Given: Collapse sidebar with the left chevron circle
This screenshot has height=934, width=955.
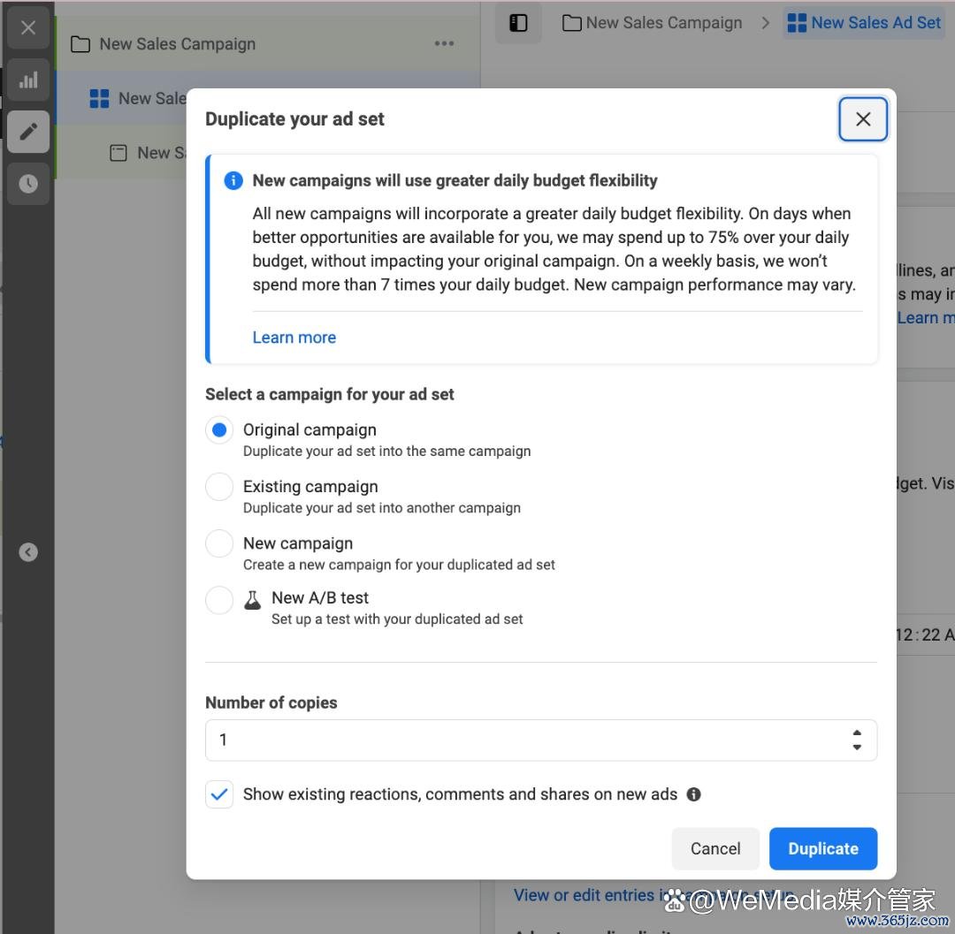Looking at the screenshot, I should pos(28,552).
